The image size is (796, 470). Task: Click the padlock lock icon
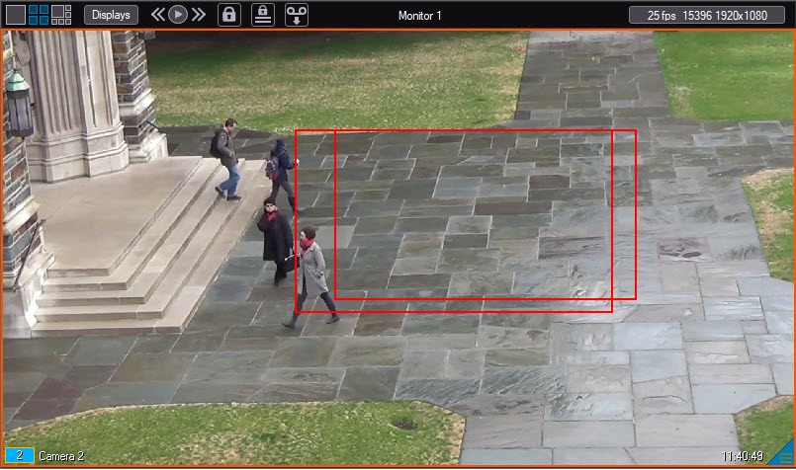pyautogui.click(x=229, y=15)
